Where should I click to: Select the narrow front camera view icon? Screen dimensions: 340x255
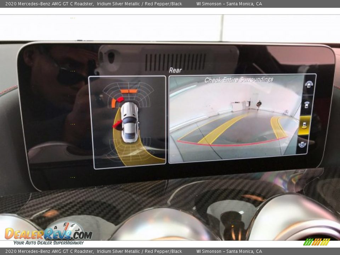307,105
